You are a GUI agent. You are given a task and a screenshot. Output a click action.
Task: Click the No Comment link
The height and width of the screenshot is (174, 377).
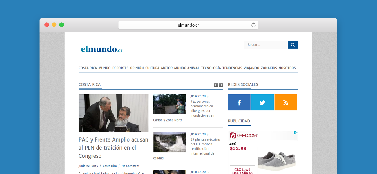tap(130, 166)
